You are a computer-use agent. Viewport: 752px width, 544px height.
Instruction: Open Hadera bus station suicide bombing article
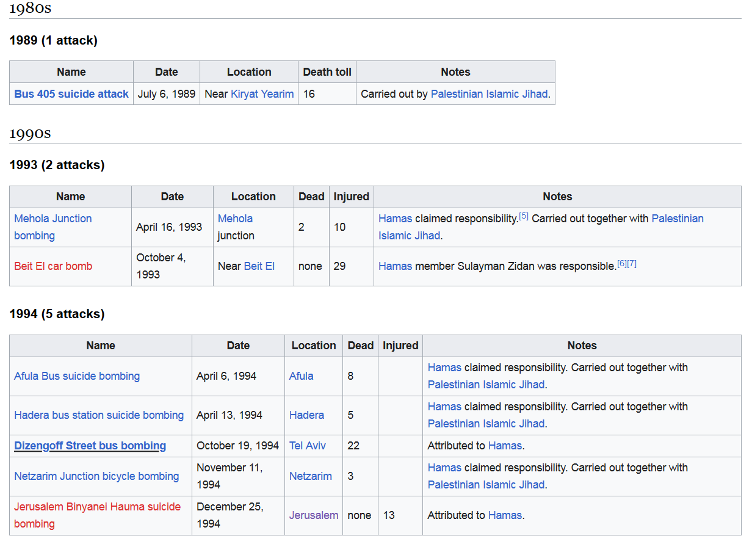pos(99,415)
